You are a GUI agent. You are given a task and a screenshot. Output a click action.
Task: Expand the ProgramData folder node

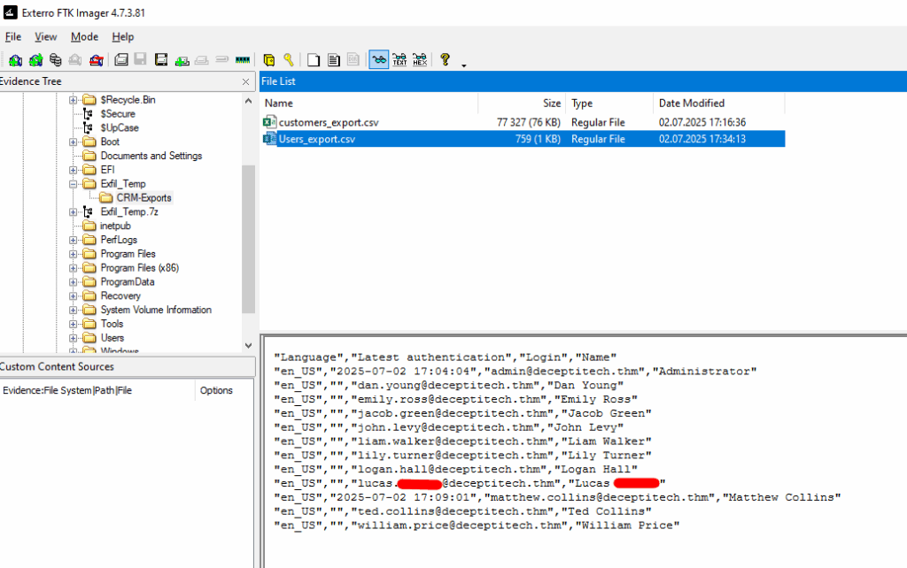coord(74,282)
